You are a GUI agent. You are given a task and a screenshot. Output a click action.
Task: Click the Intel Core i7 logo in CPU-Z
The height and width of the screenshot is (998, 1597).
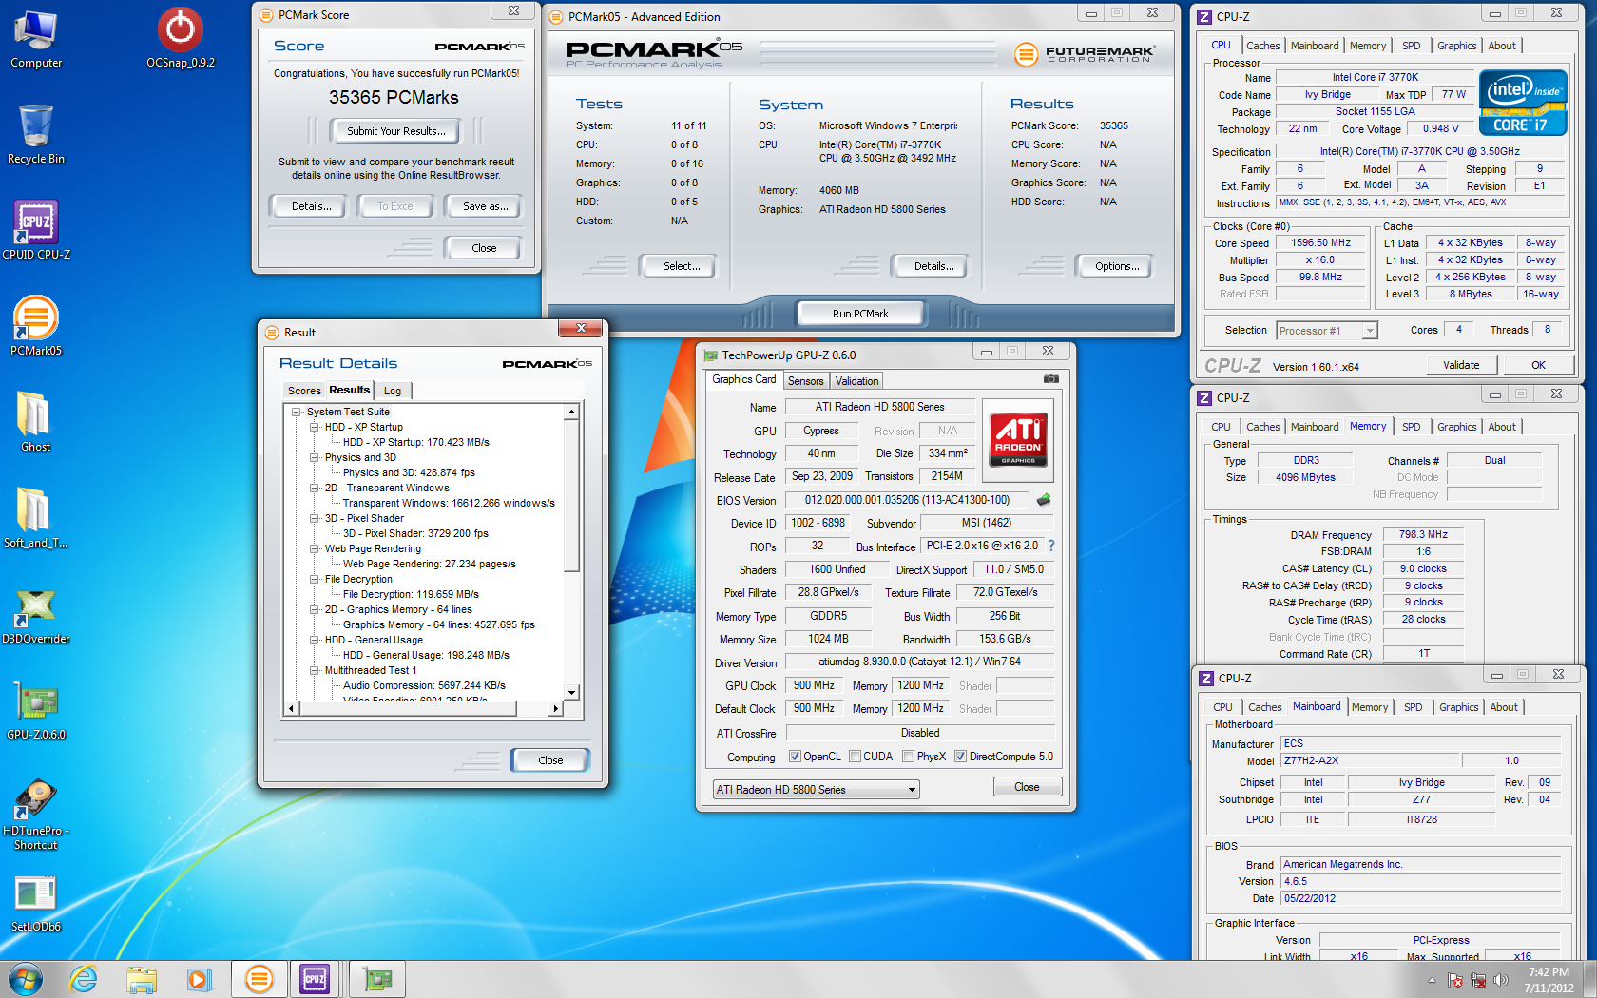click(1522, 103)
